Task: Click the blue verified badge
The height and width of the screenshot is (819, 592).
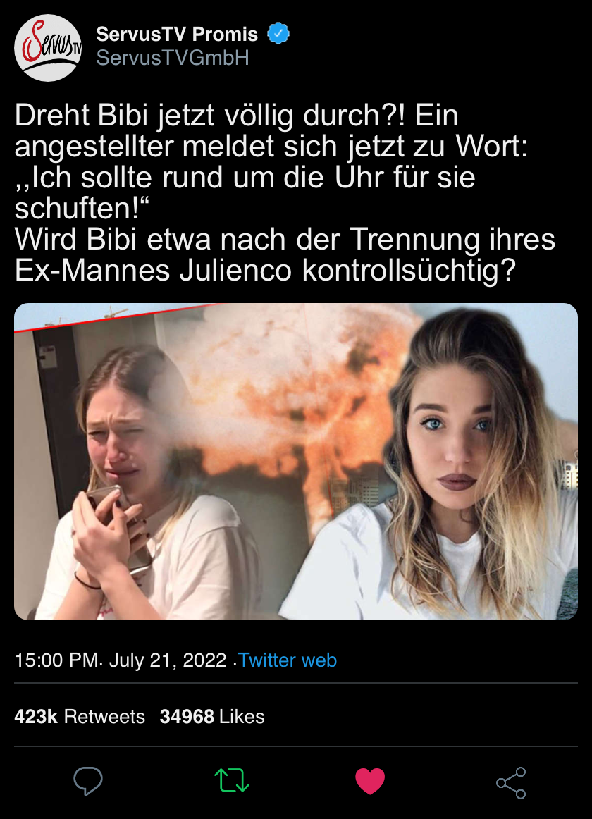Action: click(278, 34)
